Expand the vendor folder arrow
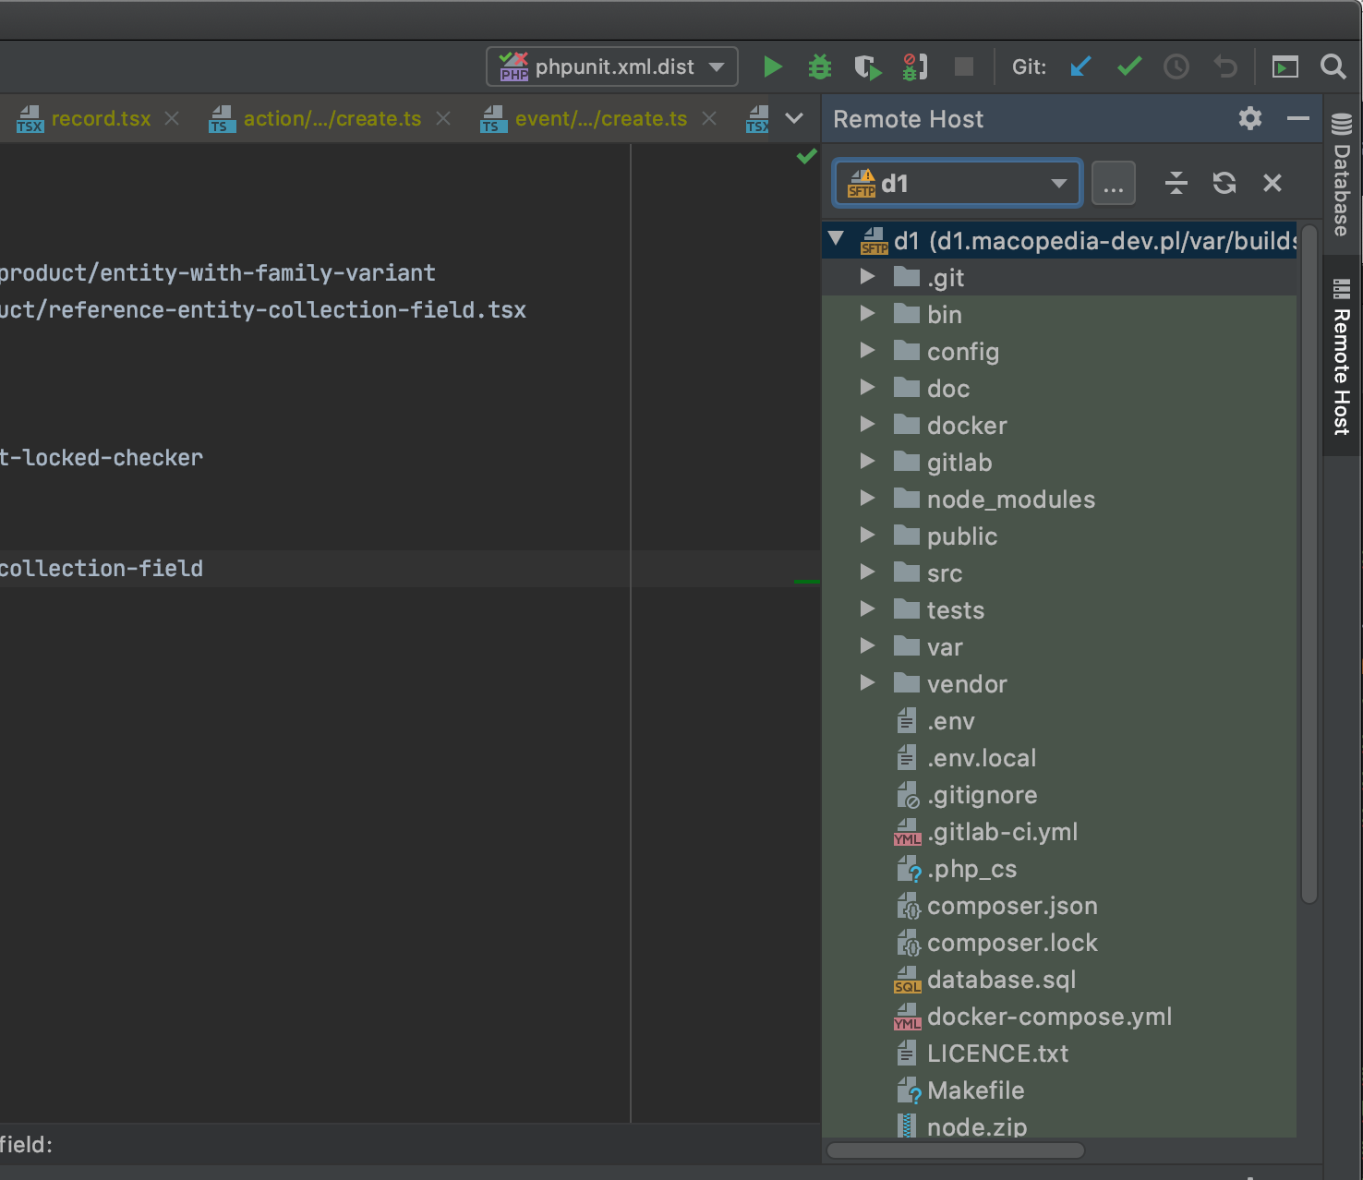This screenshot has width=1363, height=1180. [867, 683]
